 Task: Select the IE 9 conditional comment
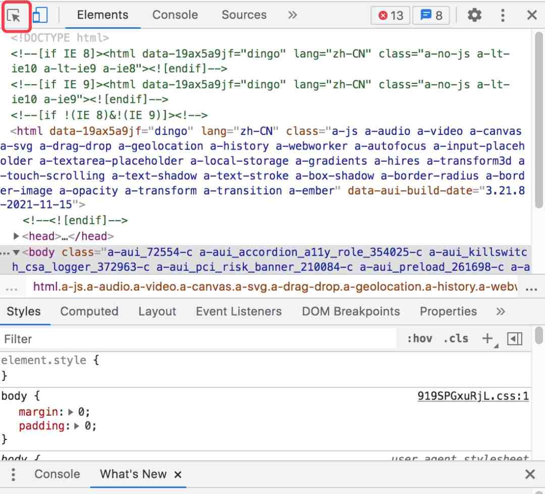coord(260,92)
